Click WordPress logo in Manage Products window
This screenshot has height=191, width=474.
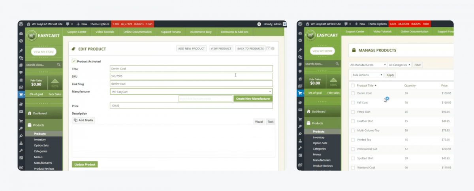[301, 24]
